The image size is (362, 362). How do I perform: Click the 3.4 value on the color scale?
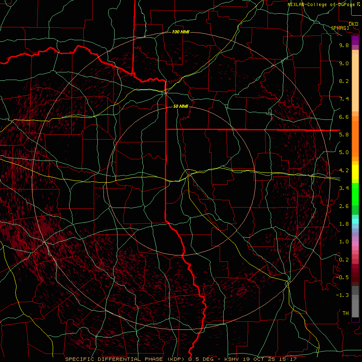(344, 188)
